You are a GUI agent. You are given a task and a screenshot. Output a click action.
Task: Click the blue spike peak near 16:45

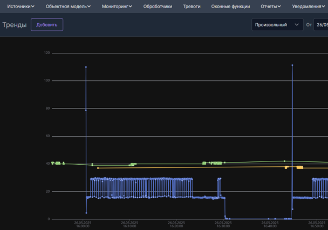tap(292, 65)
